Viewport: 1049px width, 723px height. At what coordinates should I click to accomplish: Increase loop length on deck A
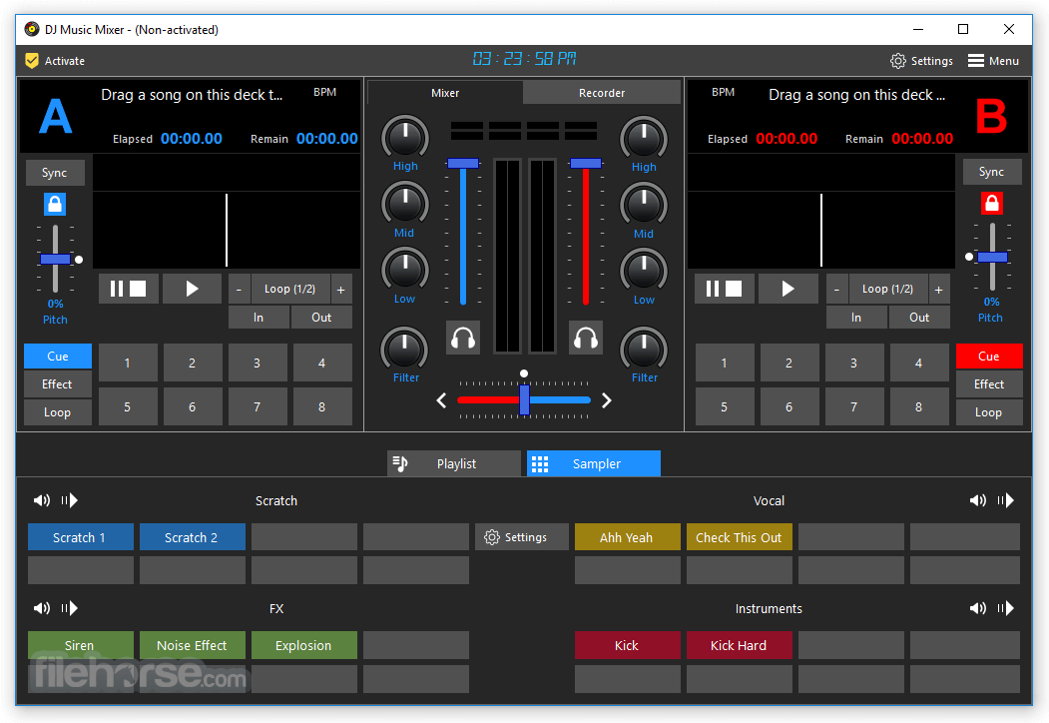[x=341, y=290]
